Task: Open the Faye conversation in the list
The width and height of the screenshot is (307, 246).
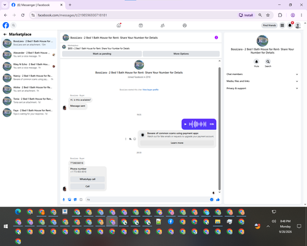Action: (29, 112)
